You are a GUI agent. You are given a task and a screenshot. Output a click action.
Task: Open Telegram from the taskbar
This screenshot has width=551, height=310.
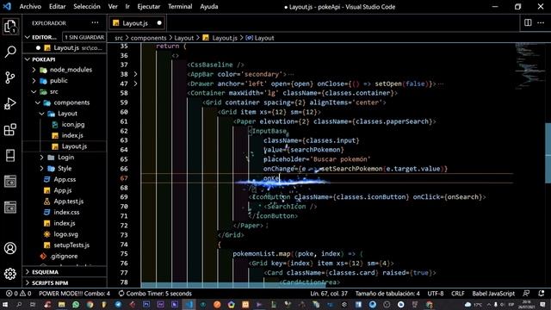click(118, 304)
